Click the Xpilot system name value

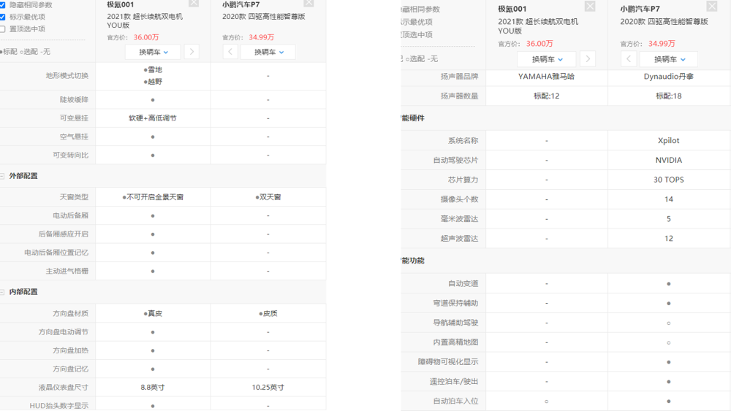pyautogui.click(x=669, y=141)
